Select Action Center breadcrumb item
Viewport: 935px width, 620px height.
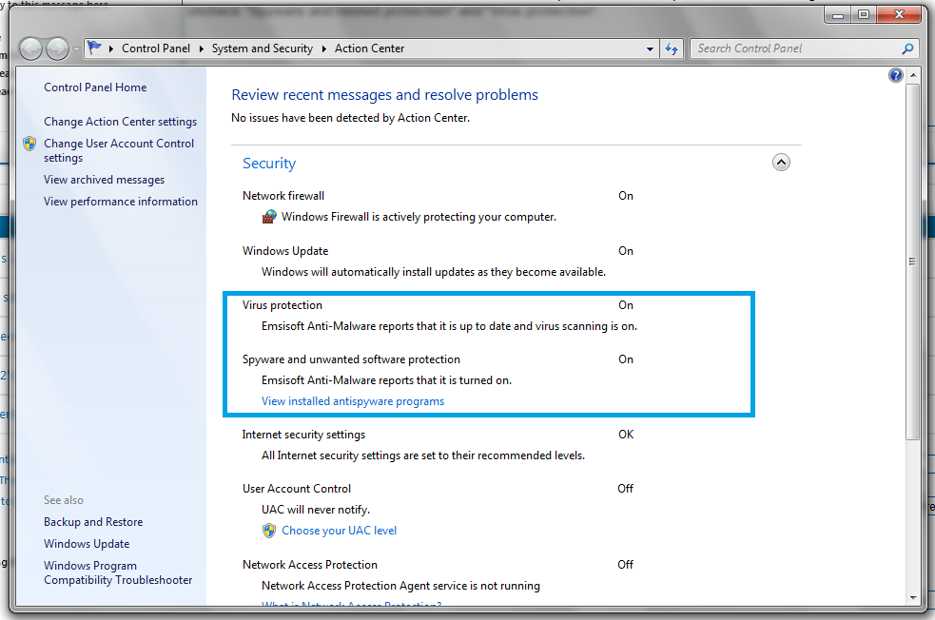pyautogui.click(x=370, y=48)
